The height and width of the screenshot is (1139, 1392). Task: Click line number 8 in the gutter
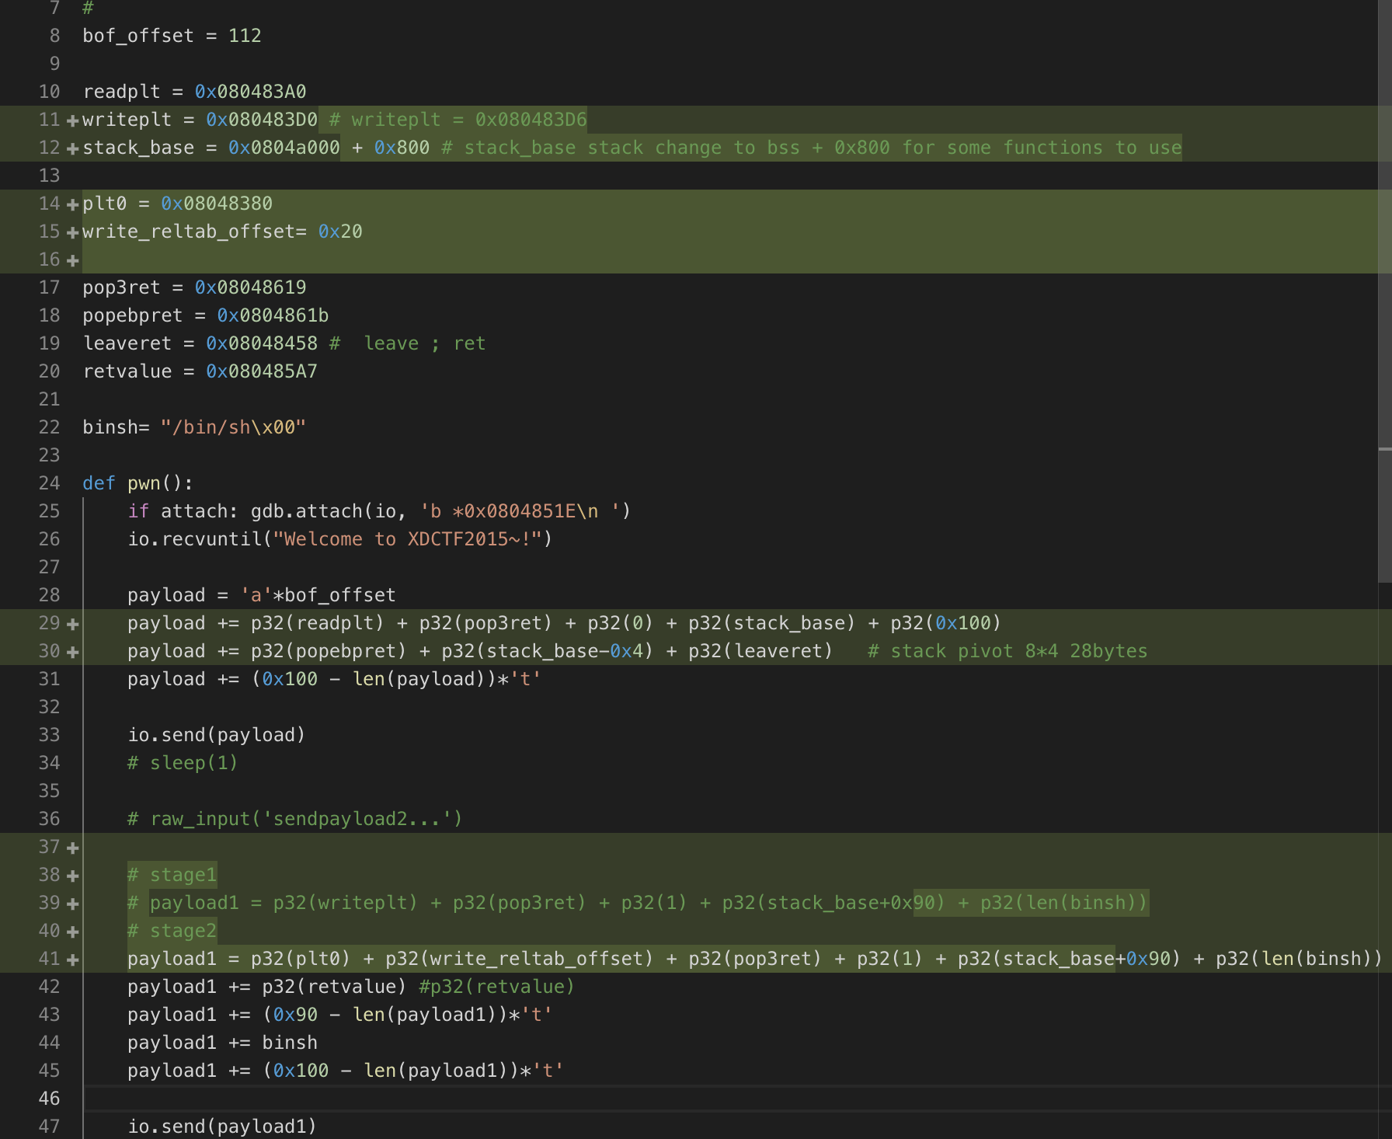pos(54,36)
